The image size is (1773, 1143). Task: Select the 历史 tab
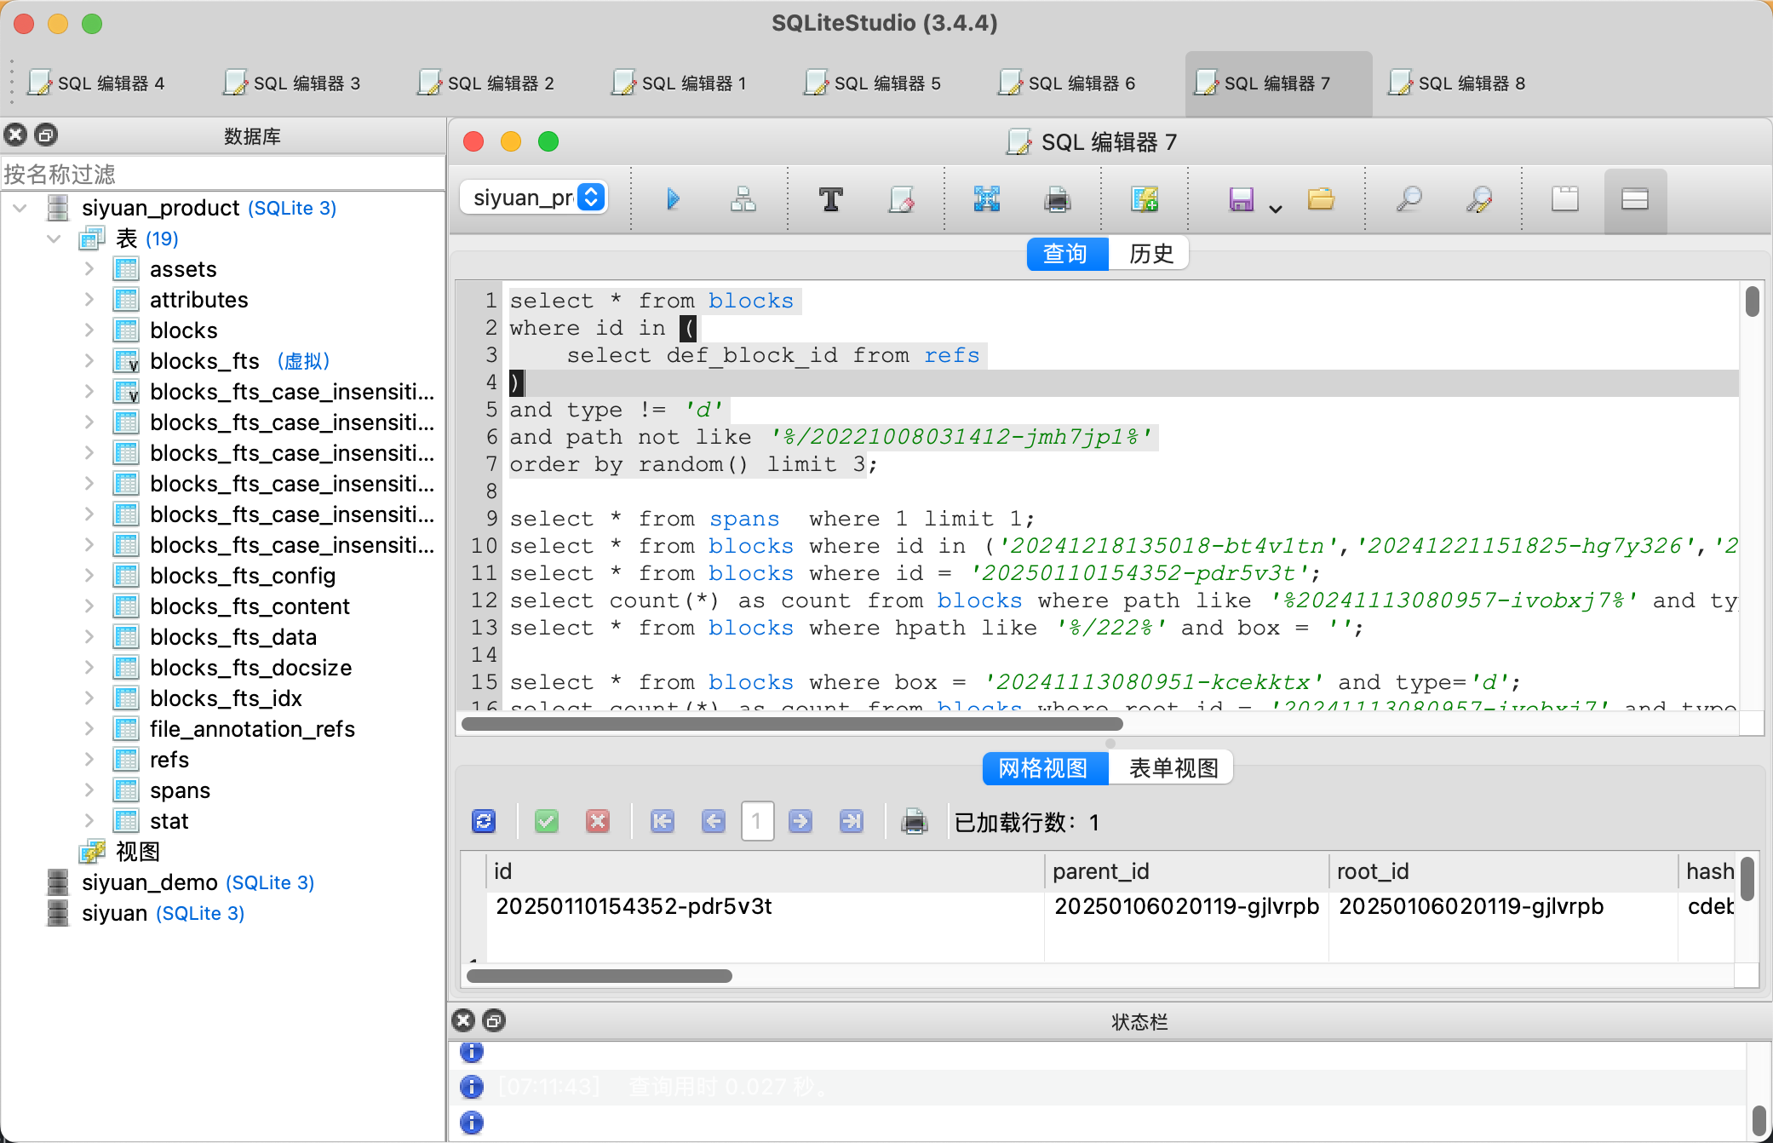point(1150,254)
